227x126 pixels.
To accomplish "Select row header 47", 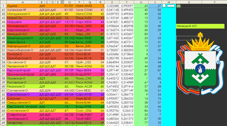I will 3,34.
